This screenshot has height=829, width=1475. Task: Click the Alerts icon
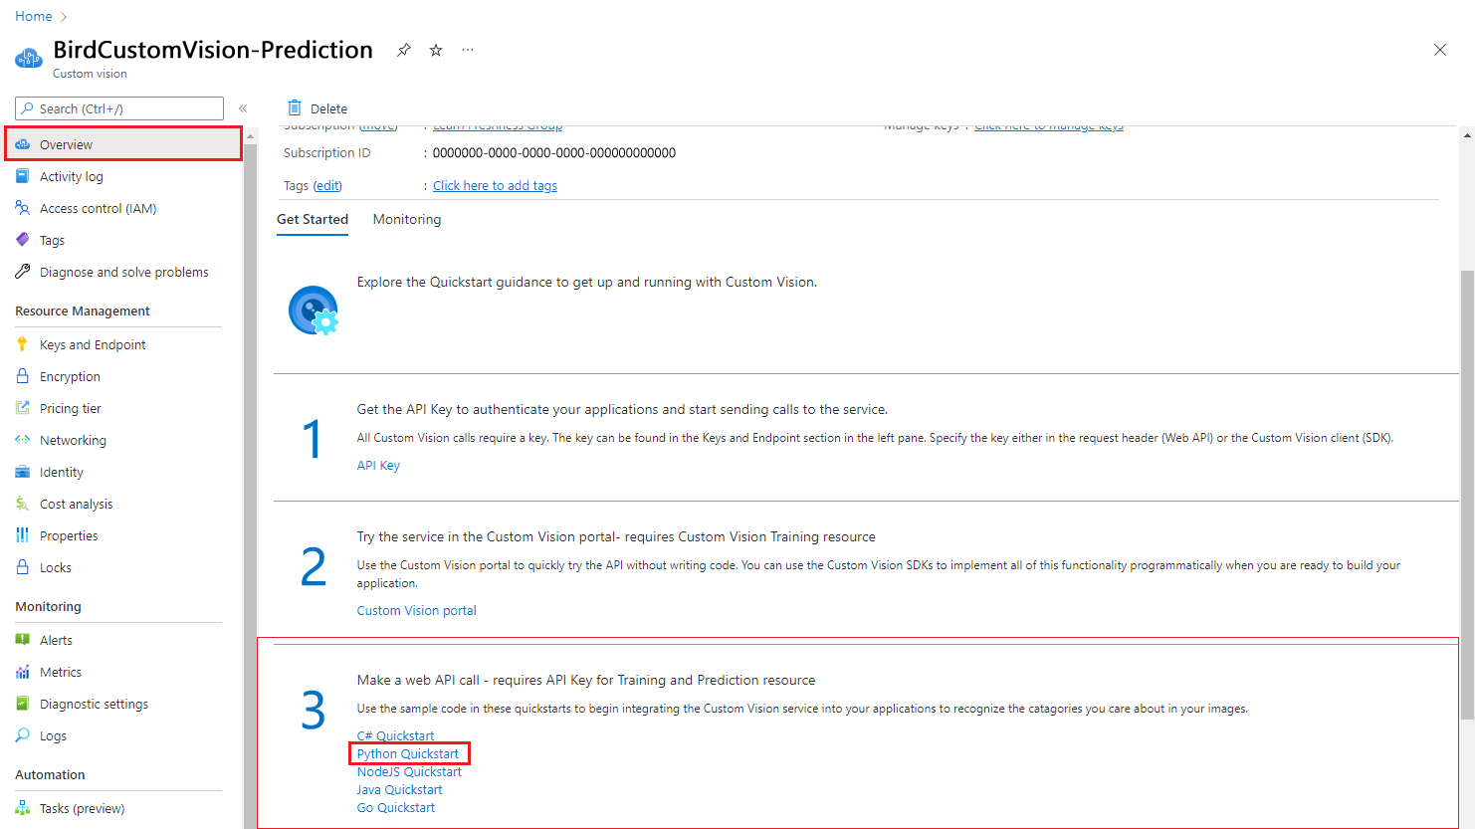click(23, 640)
